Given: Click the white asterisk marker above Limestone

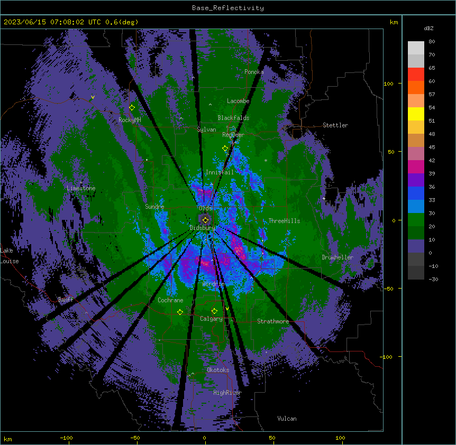Looking at the screenshot, I should [x=81, y=183].
